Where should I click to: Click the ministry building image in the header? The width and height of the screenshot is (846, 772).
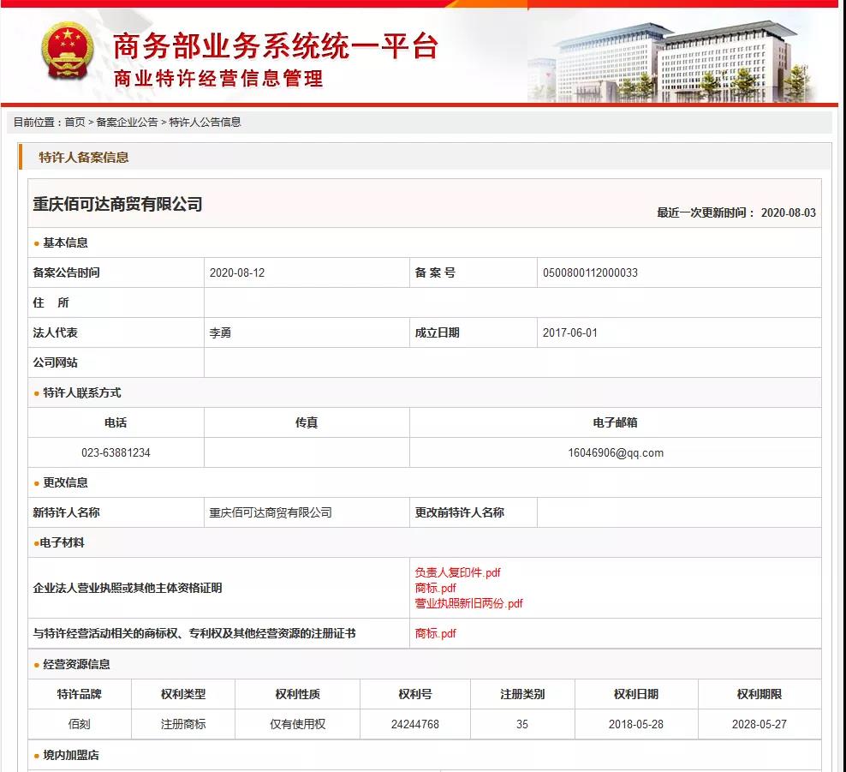(673, 61)
